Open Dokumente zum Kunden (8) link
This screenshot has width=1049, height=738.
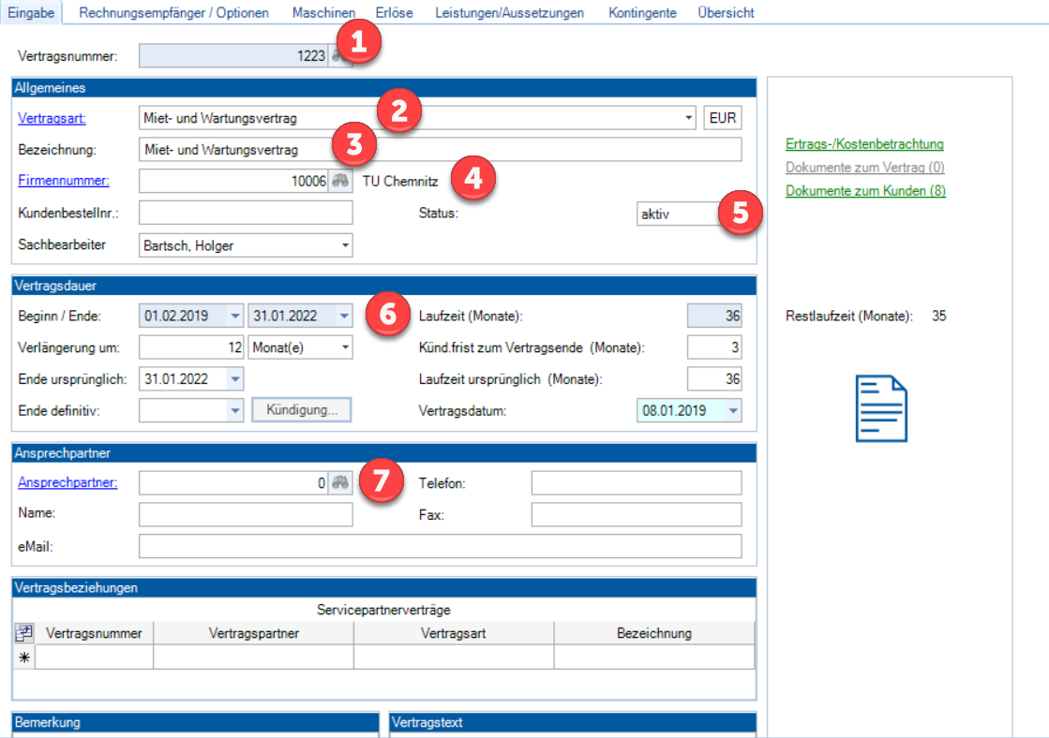[x=865, y=191]
